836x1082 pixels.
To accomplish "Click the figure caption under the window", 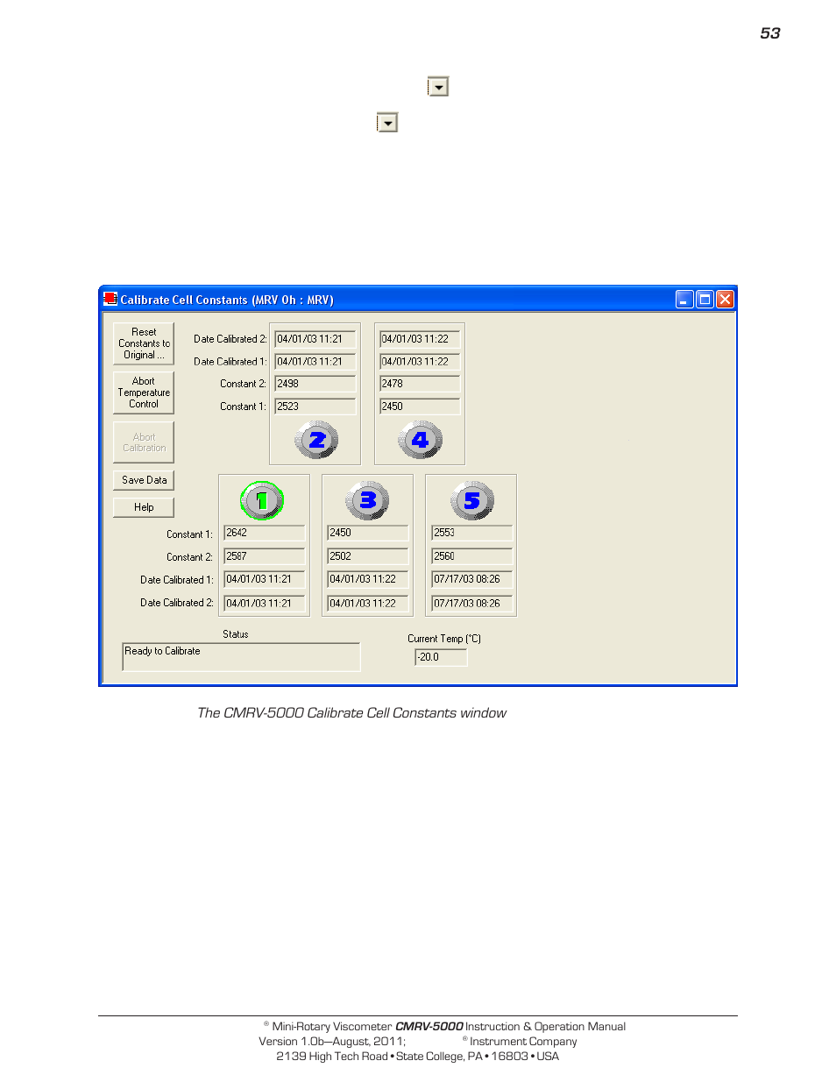I will (x=351, y=713).
